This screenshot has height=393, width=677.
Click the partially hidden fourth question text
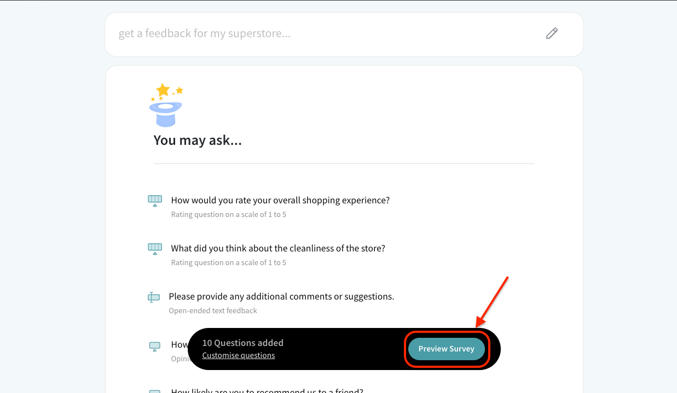[180, 344]
